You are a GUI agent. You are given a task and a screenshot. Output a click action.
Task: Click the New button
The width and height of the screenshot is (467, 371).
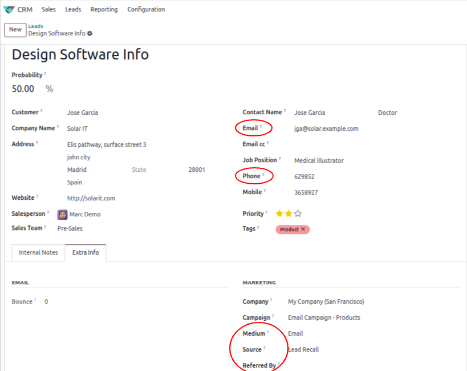click(x=15, y=30)
